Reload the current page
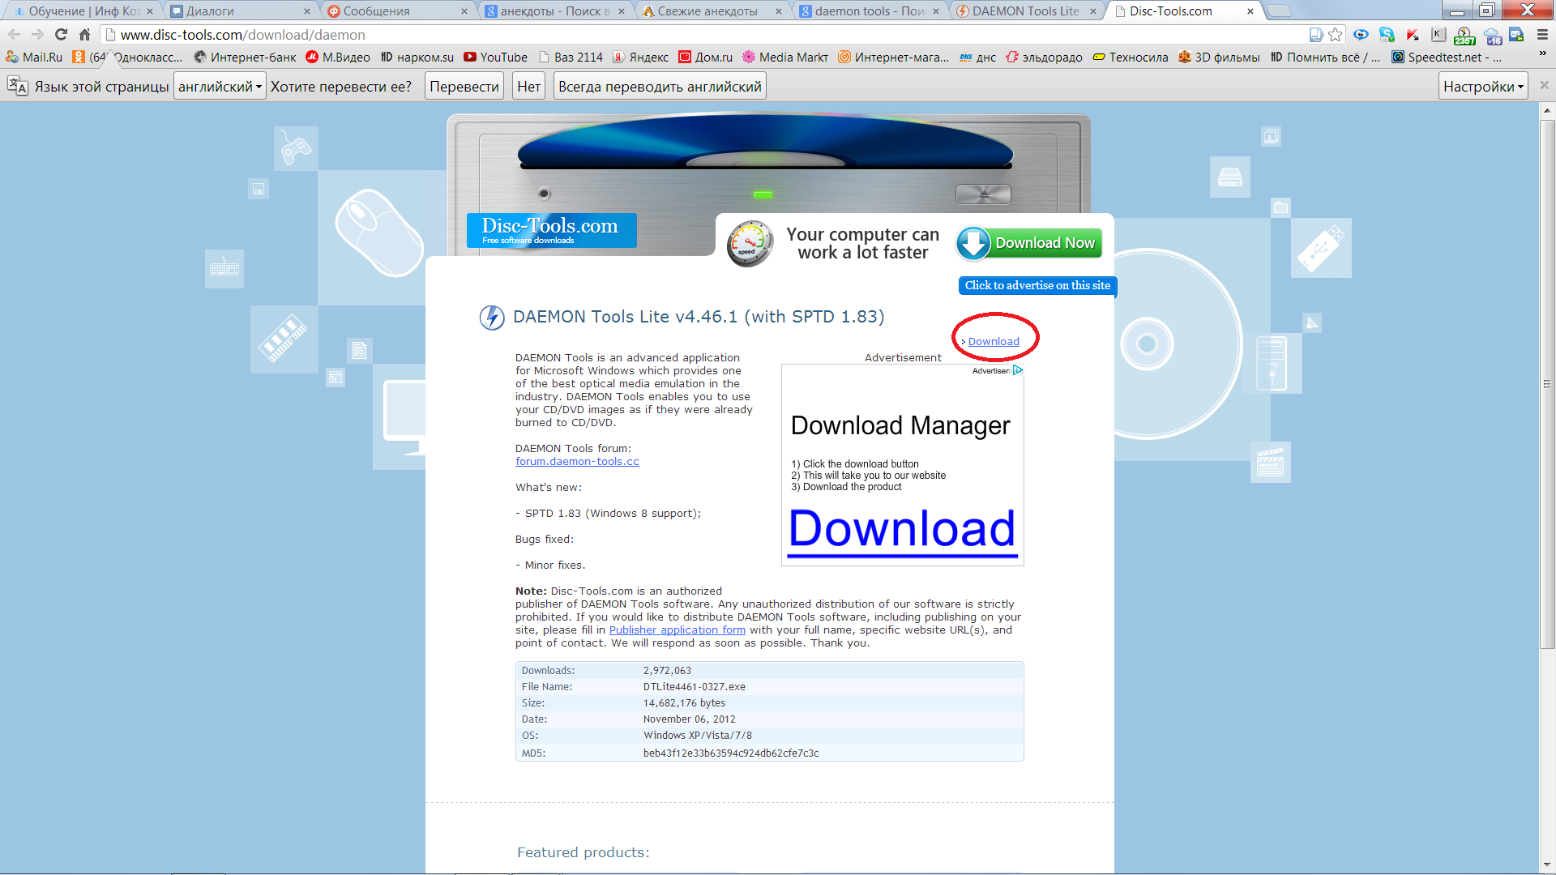This screenshot has height=875, width=1556. pyautogui.click(x=61, y=35)
